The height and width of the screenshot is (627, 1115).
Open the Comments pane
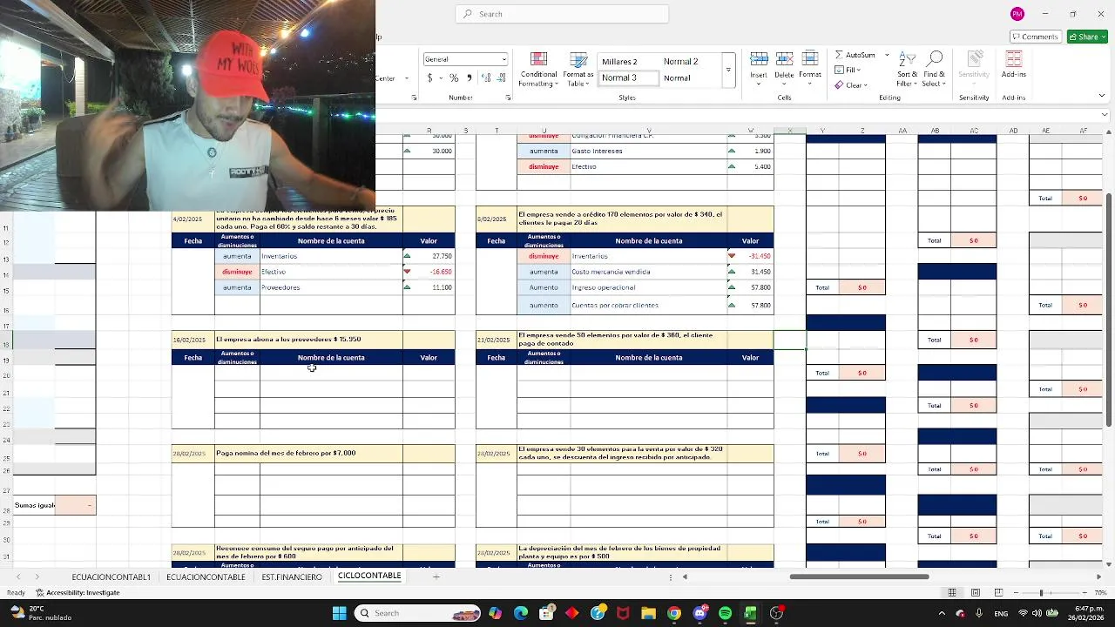(x=1035, y=37)
